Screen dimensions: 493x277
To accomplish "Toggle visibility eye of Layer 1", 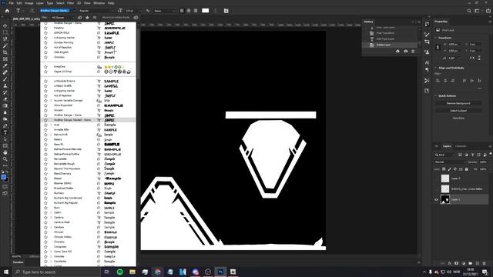I will point(437,199).
